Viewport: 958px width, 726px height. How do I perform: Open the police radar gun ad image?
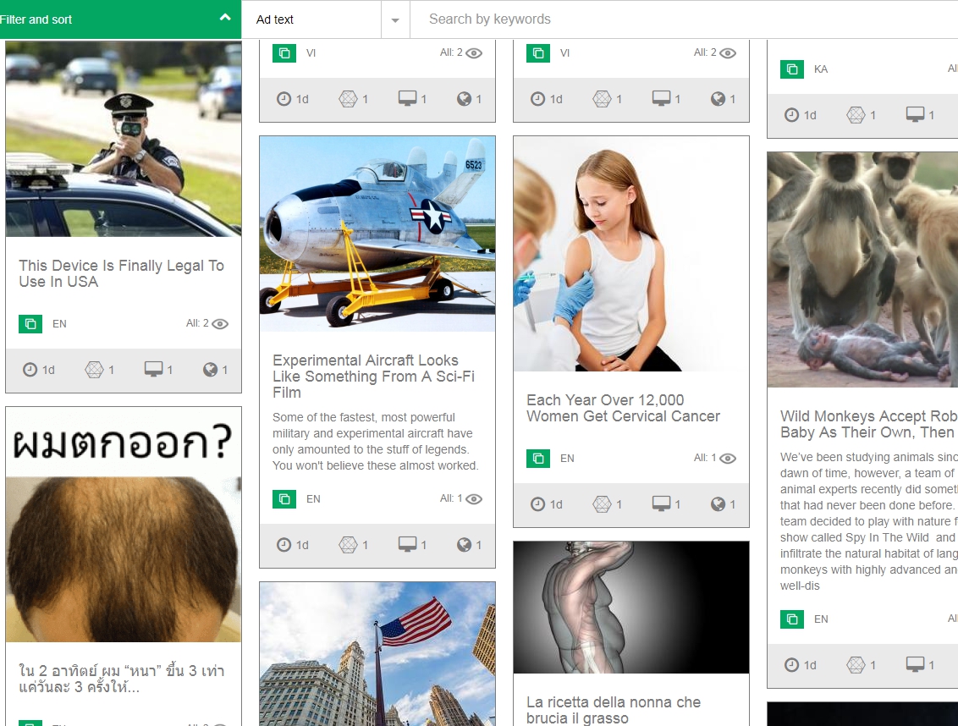coord(124,139)
